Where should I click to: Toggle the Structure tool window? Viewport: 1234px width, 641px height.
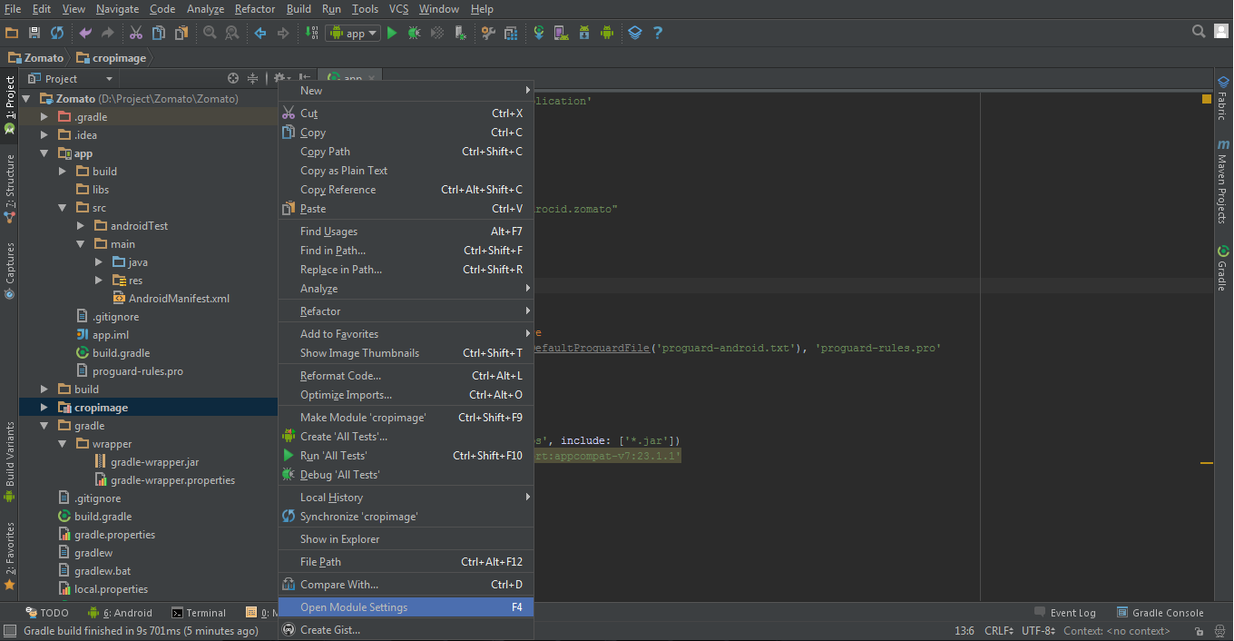9,188
